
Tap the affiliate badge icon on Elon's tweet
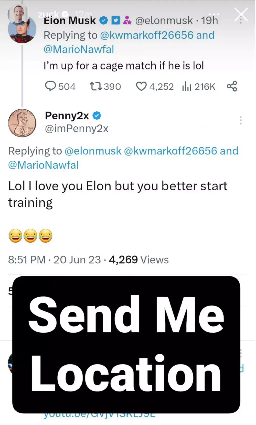[x=127, y=20]
